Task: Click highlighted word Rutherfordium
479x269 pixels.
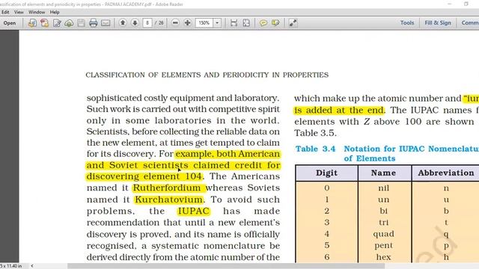Action: pyautogui.click(x=167, y=188)
